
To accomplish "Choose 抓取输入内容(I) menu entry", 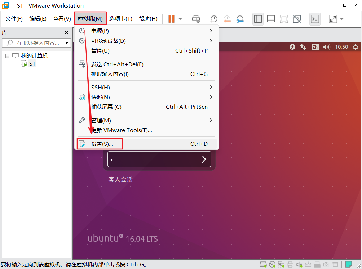I will pyautogui.click(x=147, y=74).
